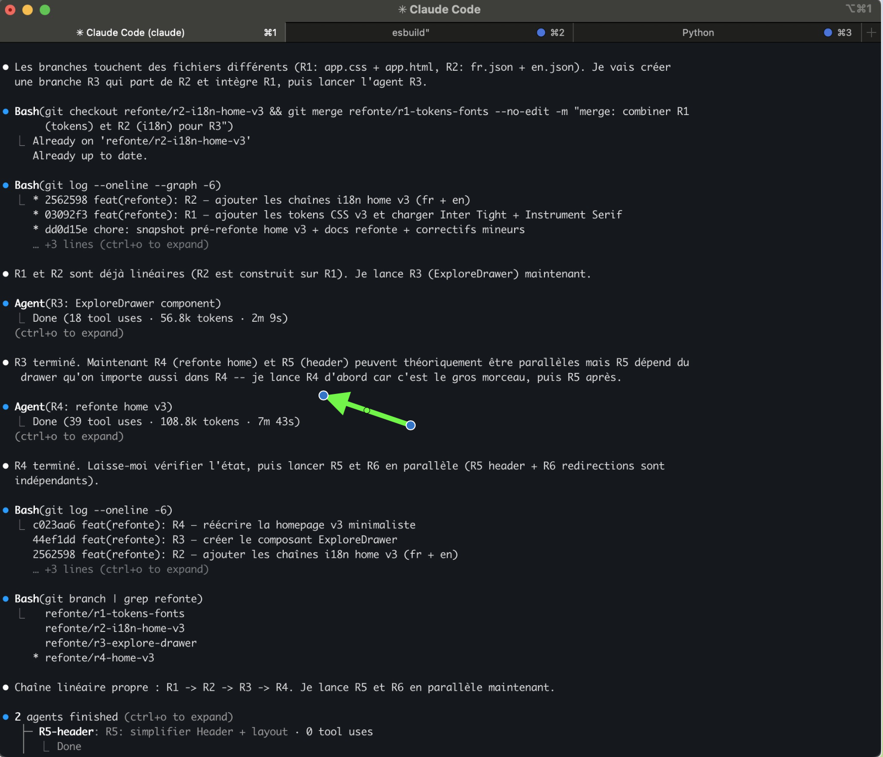Expand the Agent R4 refonte home output
The height and width of the screenshot is (757, 883).
[x=69, y=436]
